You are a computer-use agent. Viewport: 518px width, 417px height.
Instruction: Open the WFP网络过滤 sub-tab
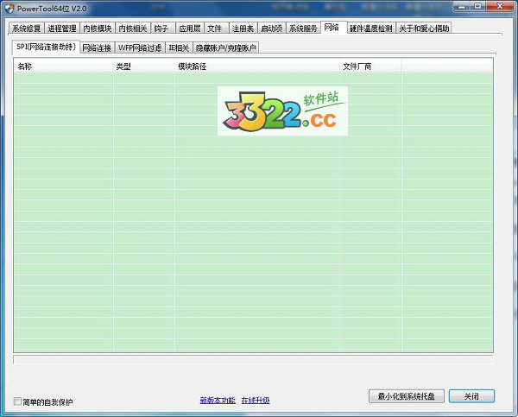(x=140, y=47)
